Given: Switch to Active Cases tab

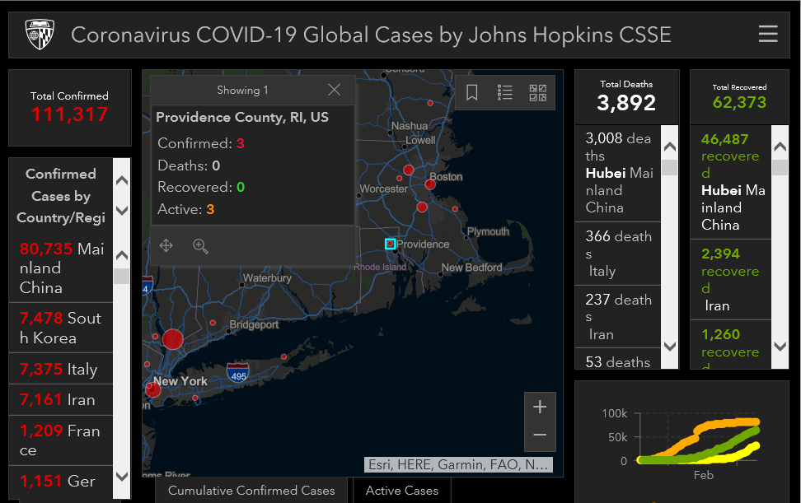Looking at the screenshot, I should click(x=402, y=491).
